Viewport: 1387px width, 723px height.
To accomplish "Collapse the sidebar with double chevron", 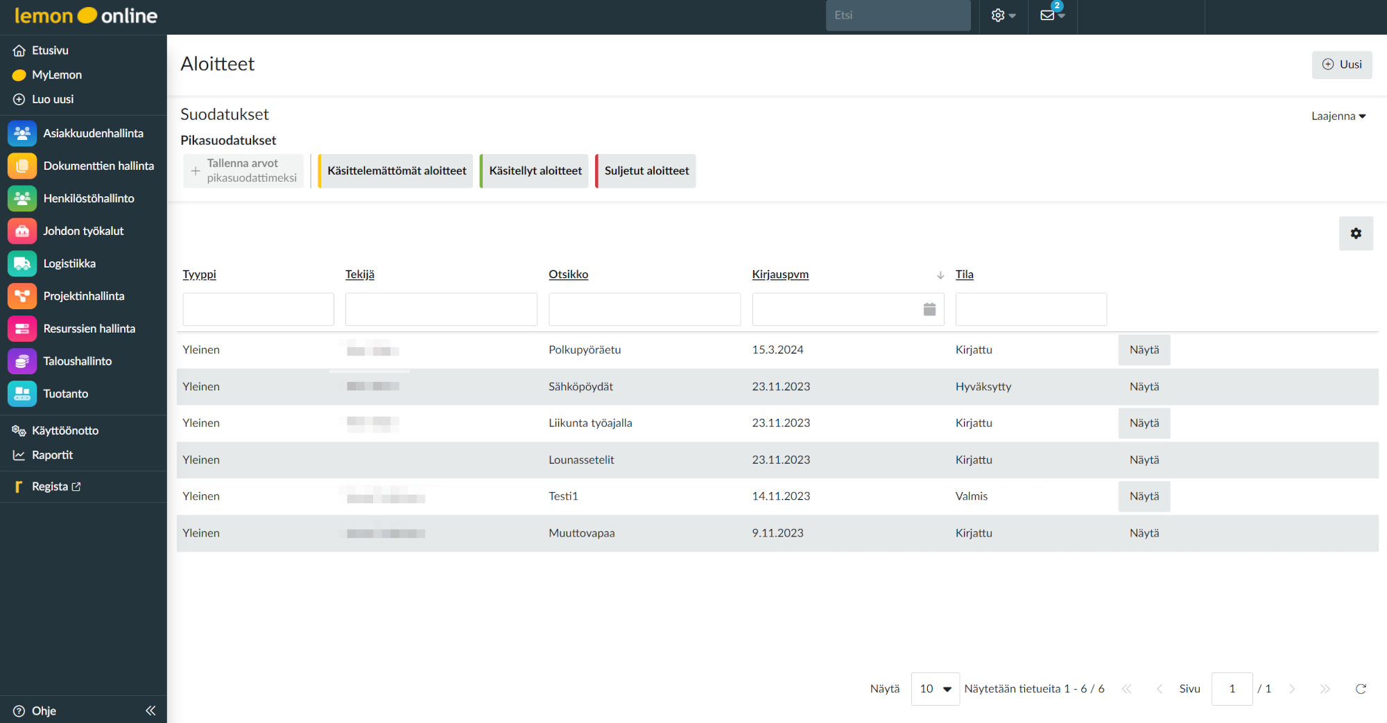I will [x=150, y=711].
